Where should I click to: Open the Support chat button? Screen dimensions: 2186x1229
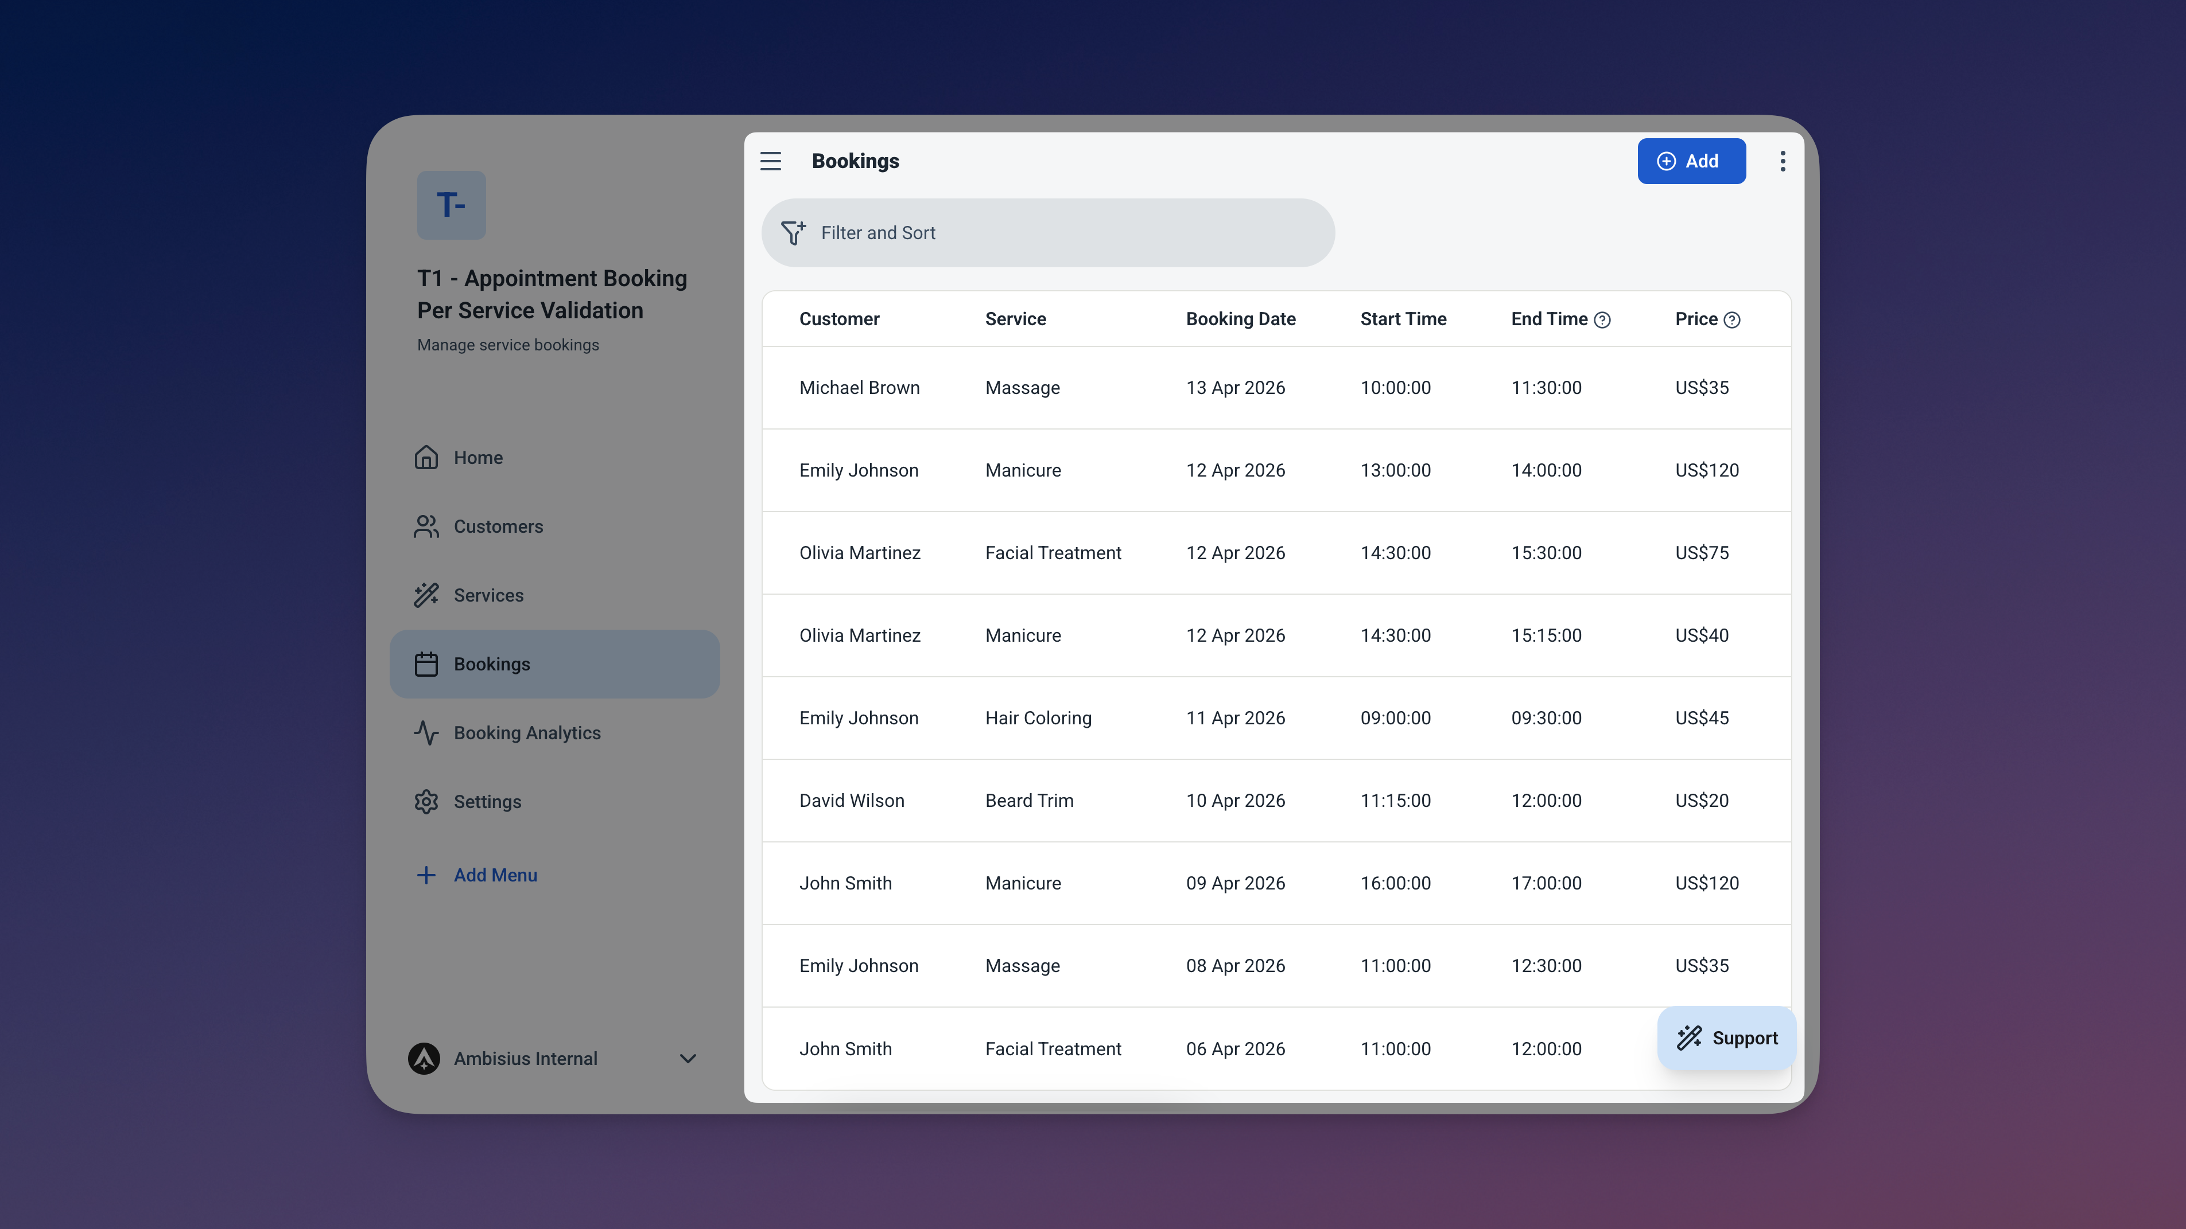click(x=1726, y=1038)
